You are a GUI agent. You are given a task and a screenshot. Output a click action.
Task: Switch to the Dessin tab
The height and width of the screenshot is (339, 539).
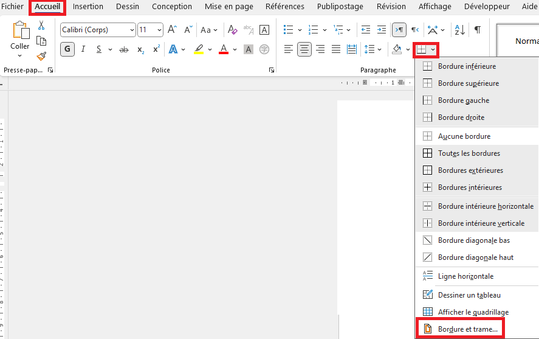(128, 7)
